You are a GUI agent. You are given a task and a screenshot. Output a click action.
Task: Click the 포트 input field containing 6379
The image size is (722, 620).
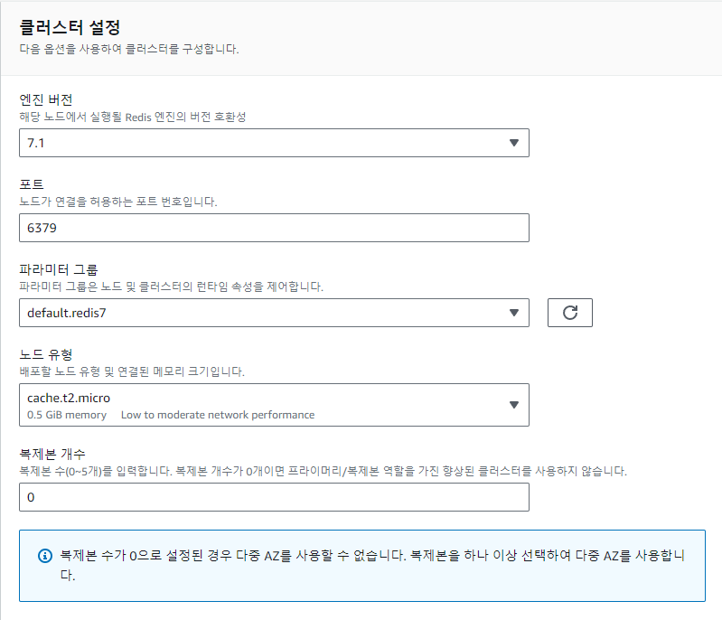point(274,228)
